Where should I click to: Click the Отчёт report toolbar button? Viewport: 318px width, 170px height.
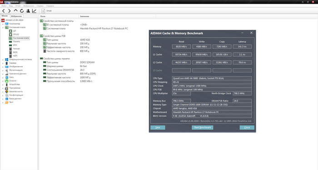[47, 11]
